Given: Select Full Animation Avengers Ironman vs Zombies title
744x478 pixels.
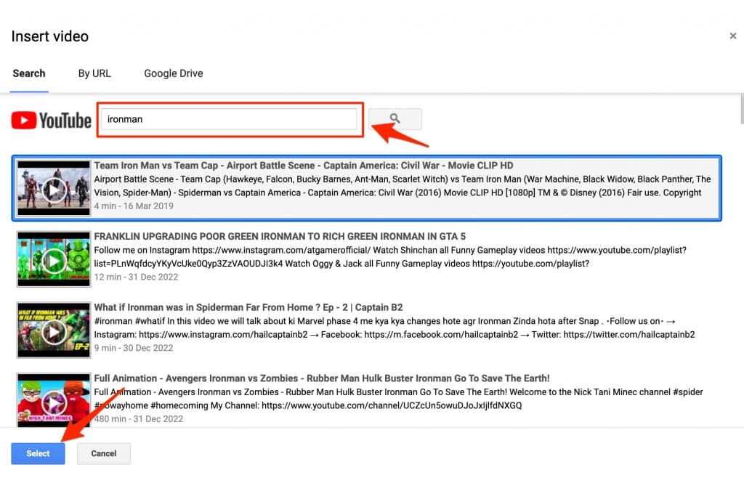Looking at the screenshot, I should [322, 378].
